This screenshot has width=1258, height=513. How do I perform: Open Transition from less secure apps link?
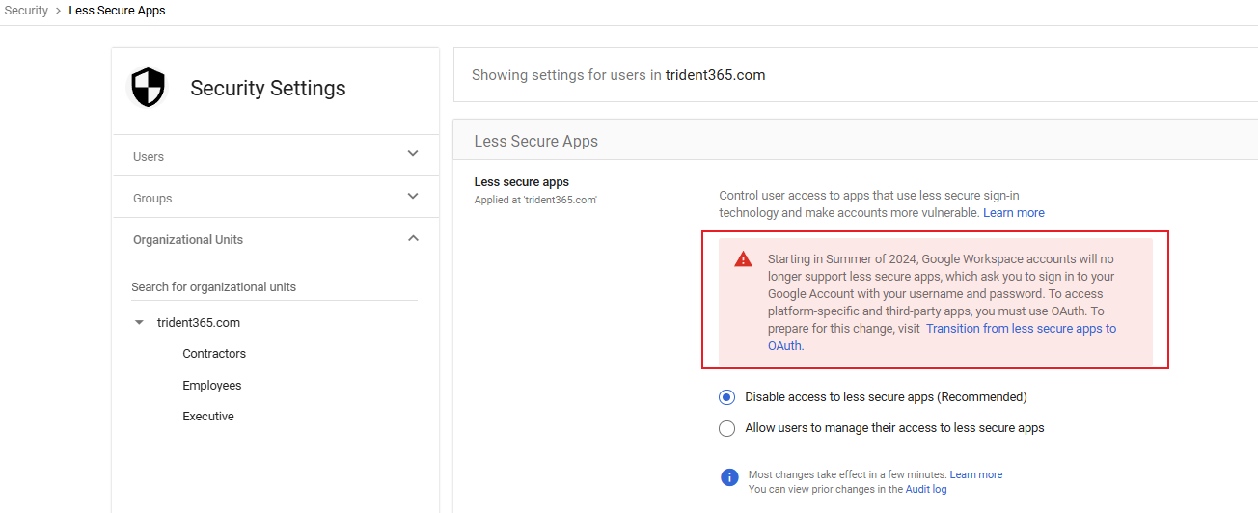coord(1021,329)
